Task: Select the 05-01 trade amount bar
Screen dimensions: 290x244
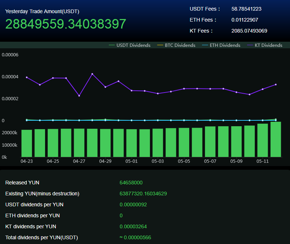Action: [132, 143]
